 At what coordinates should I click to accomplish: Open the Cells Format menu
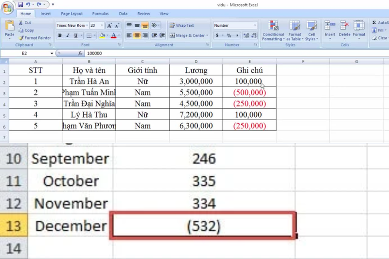[x=359, y=31]
